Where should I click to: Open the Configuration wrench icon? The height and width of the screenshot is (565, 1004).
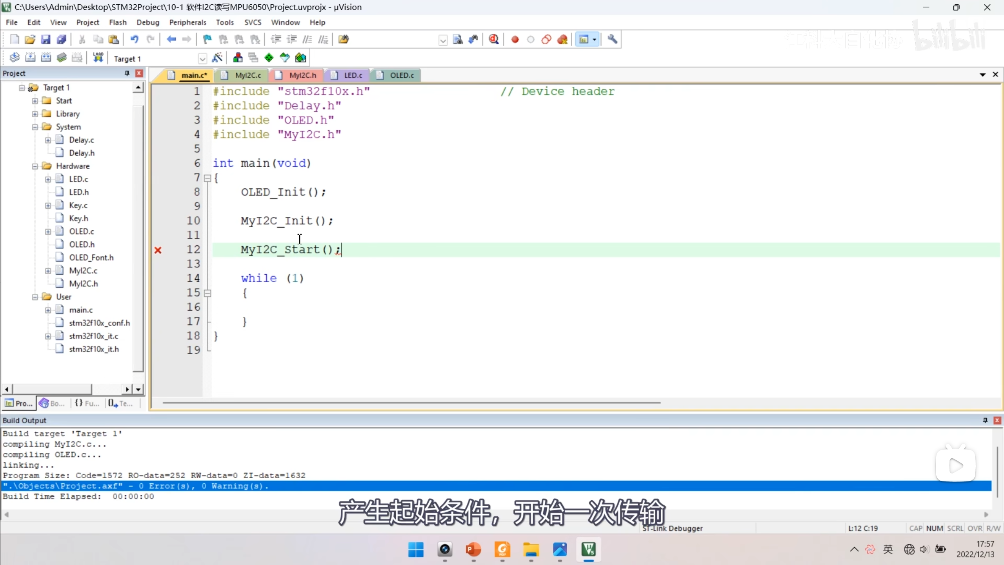612,39
